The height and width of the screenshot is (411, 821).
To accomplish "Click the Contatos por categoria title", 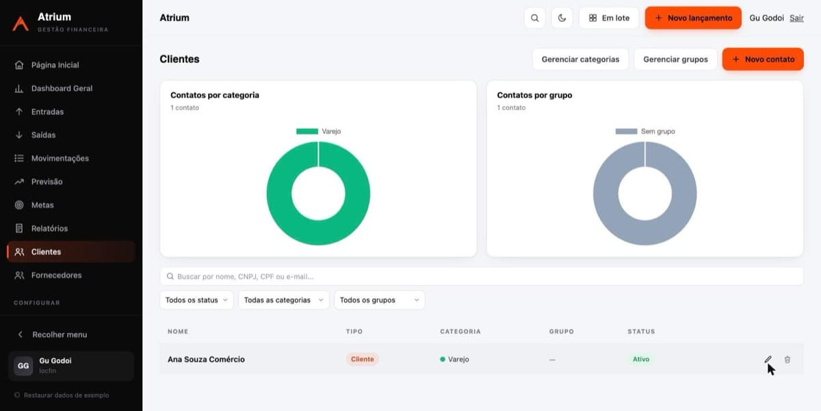I will pos(215,95).
